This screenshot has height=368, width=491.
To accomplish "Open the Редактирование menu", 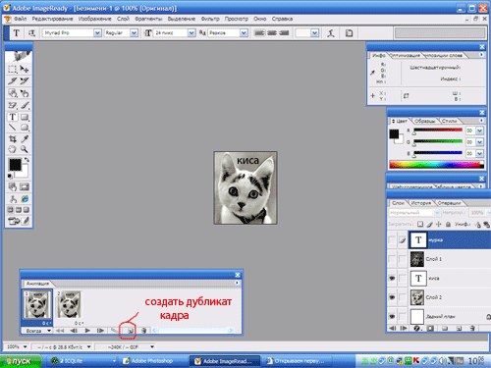I will point(52,19).
